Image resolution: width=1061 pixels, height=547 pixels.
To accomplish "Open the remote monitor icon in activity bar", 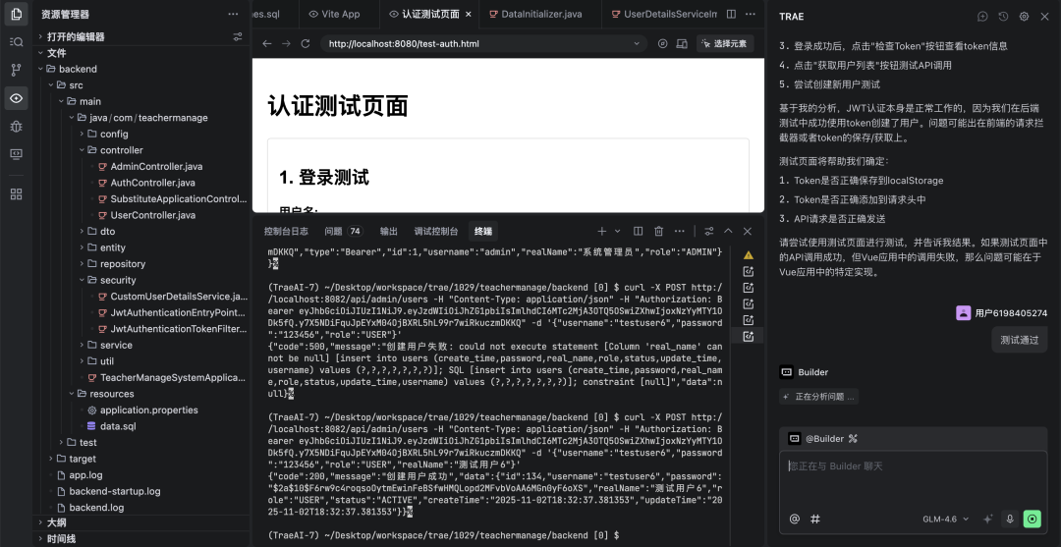I will point(17,153).
